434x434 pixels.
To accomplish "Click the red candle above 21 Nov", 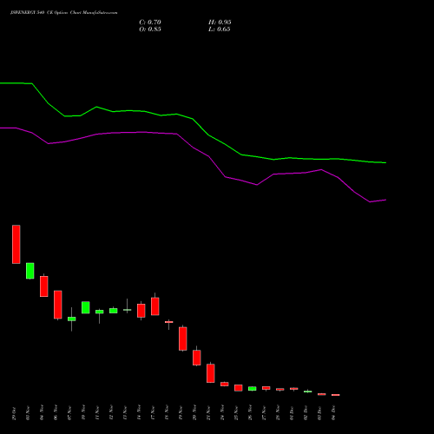I will tap(211, 373).
